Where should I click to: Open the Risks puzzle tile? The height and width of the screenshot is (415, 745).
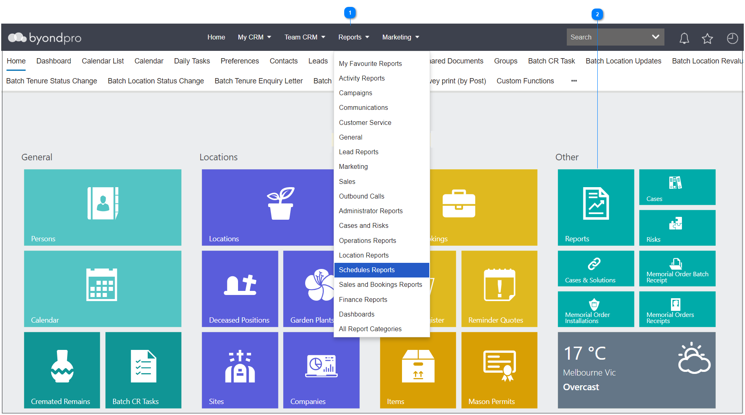click(677, 227)
